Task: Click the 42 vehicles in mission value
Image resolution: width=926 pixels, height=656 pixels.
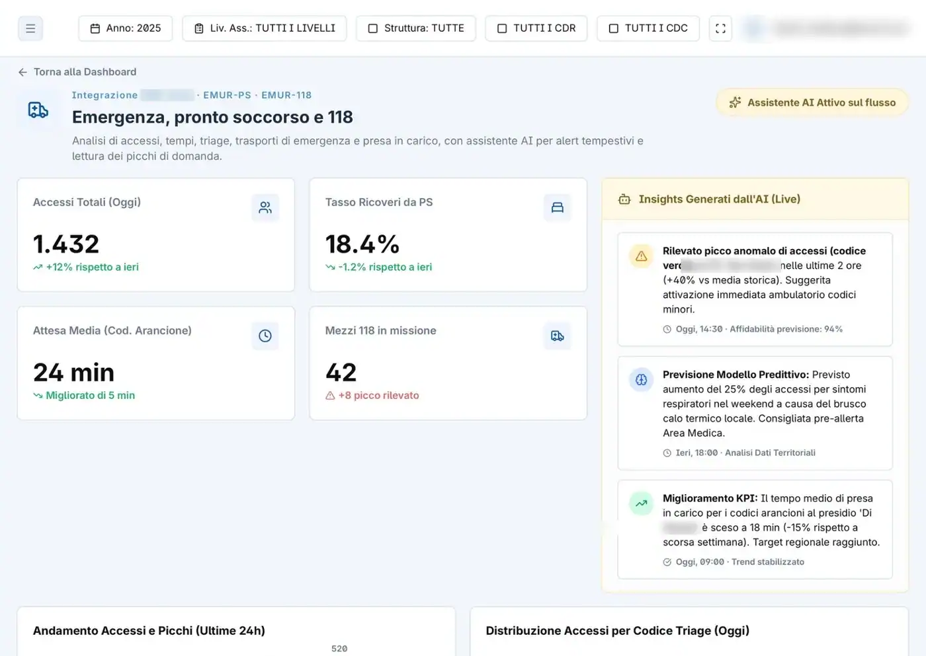Action: click(341, 373)
